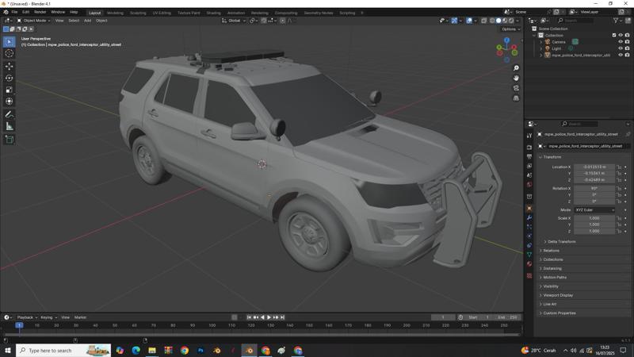Click the Windows Start button

(8, 350)
